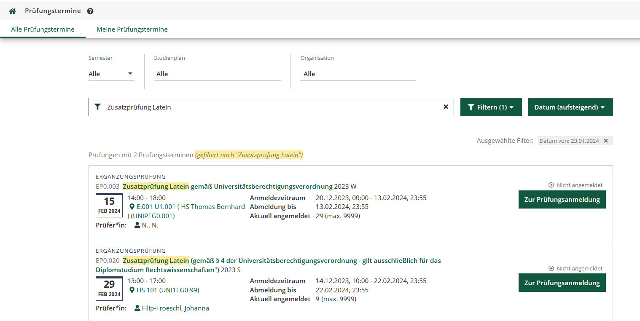This screenshot has height=321, width=640.
Task: Register for the 15 Feb exam via Zur Prüfungsanmeldung
Action: [562, 200]
